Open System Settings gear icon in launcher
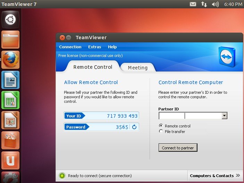Viewport: 244px width, 183px height. (10, 177)
